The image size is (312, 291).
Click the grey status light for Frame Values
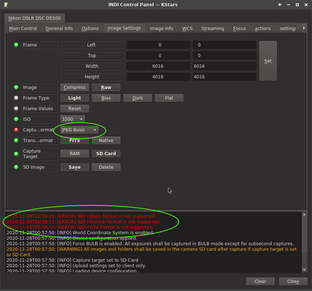click(x=16, y=108)
